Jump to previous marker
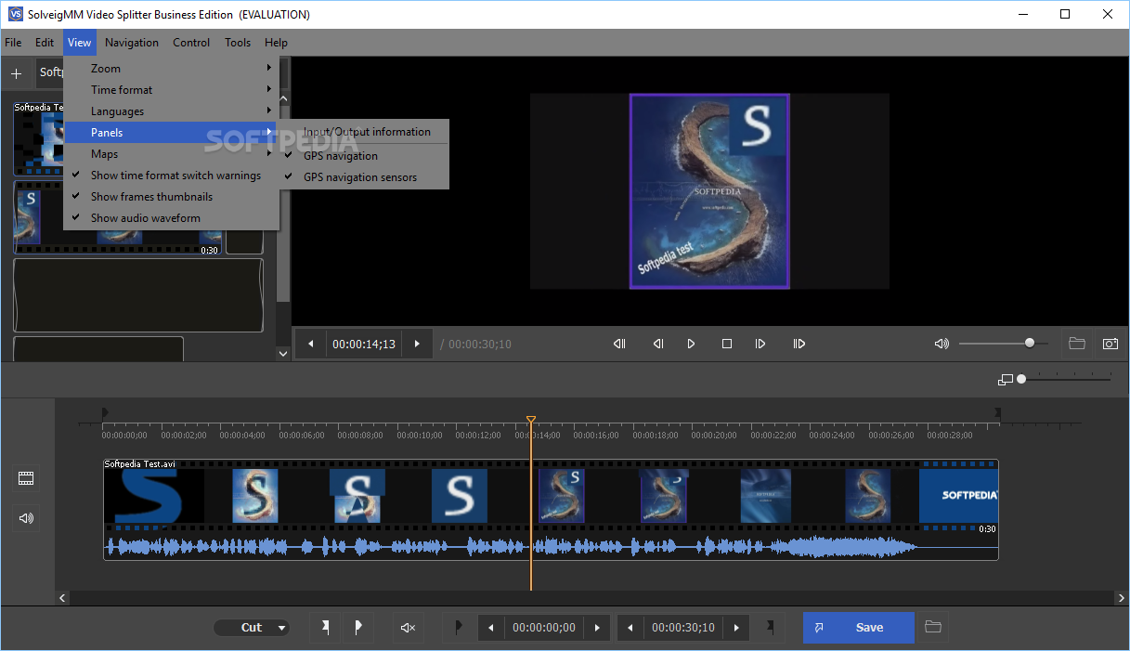1130x651 pixels. pyautogui.click(x=619, y=344)
